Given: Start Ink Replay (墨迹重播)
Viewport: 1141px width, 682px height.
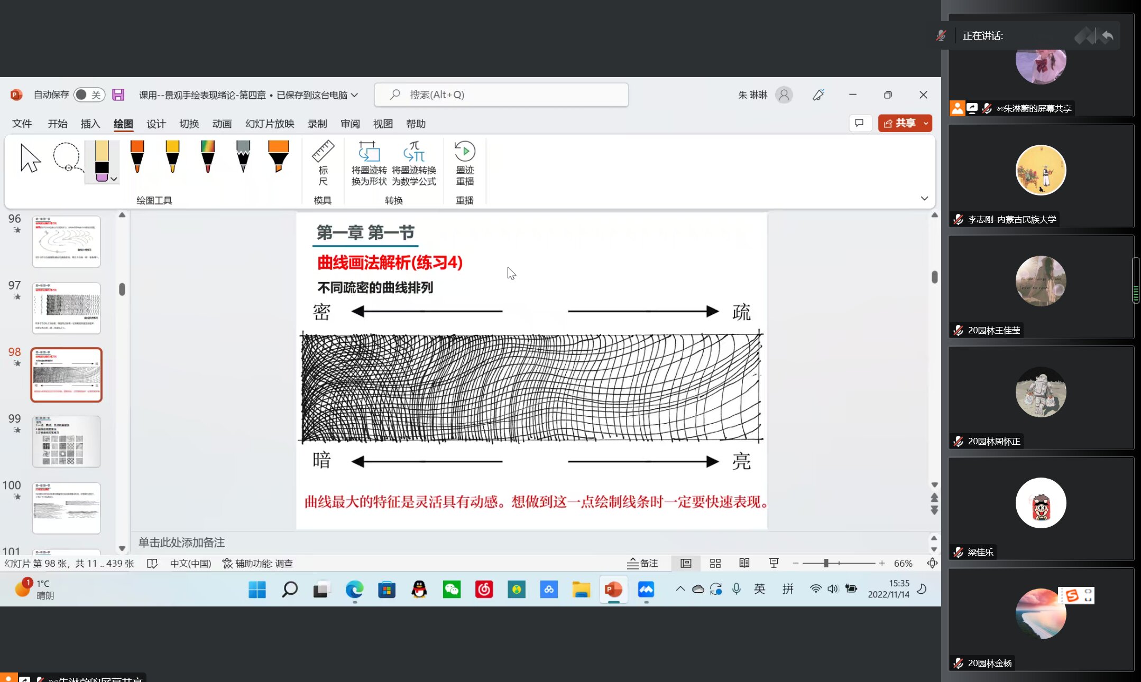Looking at the screenshot, I should click(x=465, y=163).
